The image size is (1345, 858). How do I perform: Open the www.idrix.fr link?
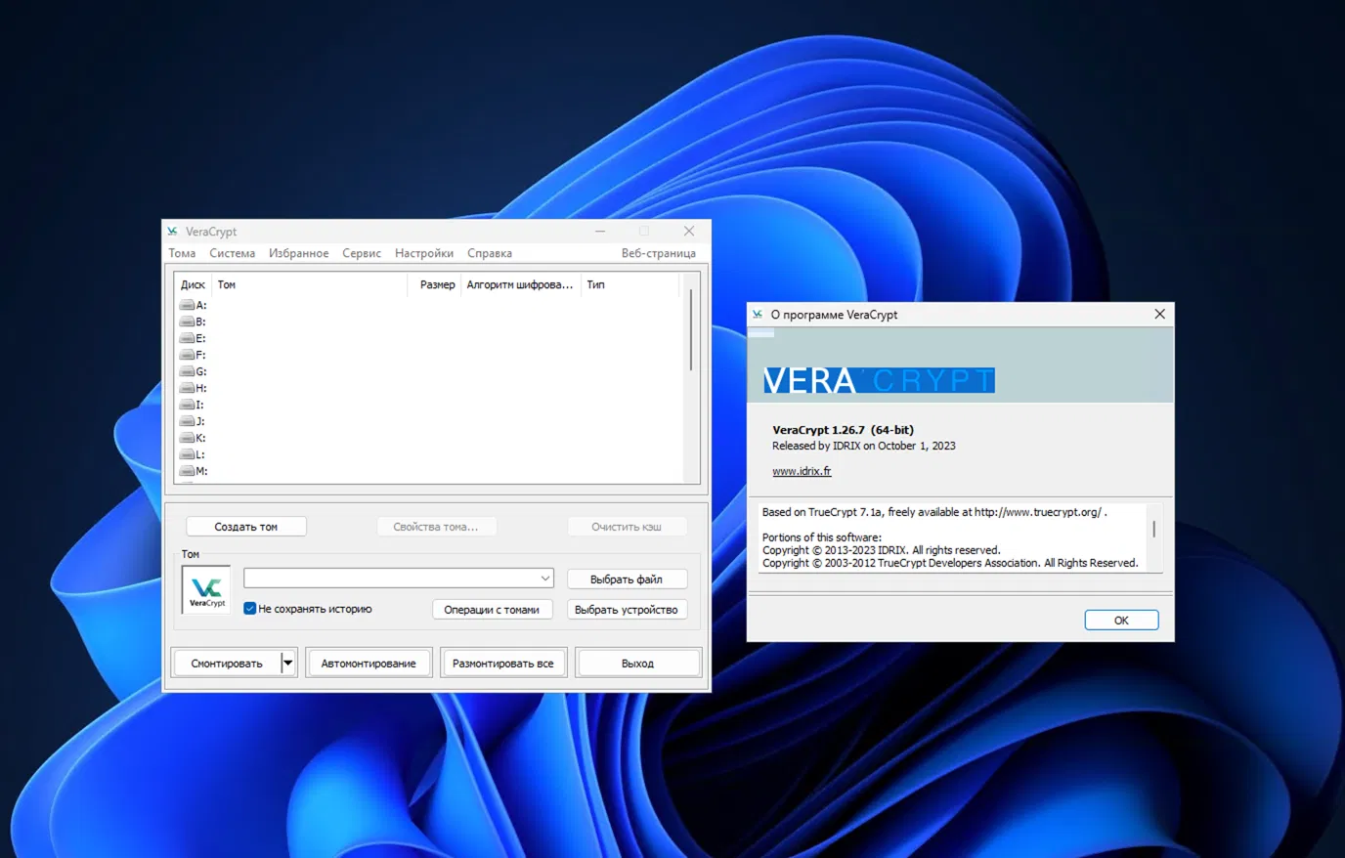point(802,471)
